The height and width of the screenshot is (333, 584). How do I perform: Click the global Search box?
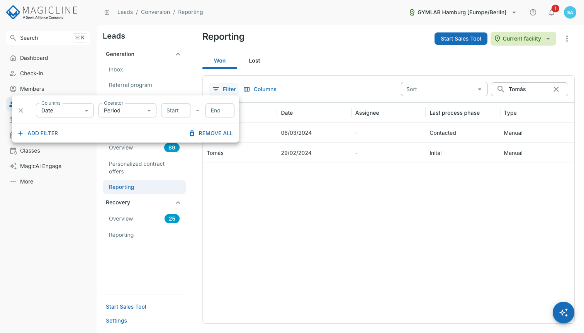(48, 38)
